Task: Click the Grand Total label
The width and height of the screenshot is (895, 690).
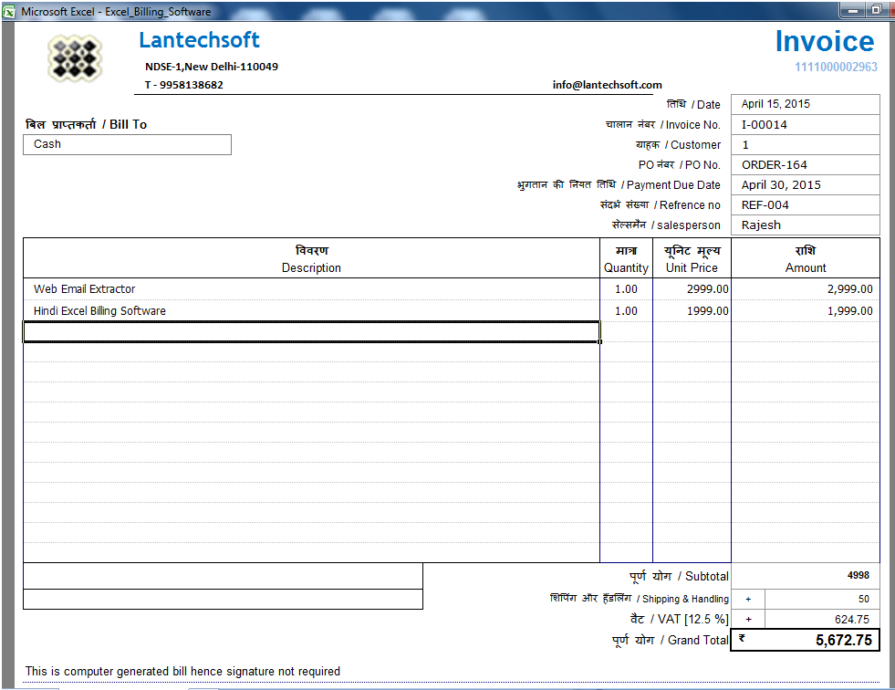Action: [x=670, y=641]
